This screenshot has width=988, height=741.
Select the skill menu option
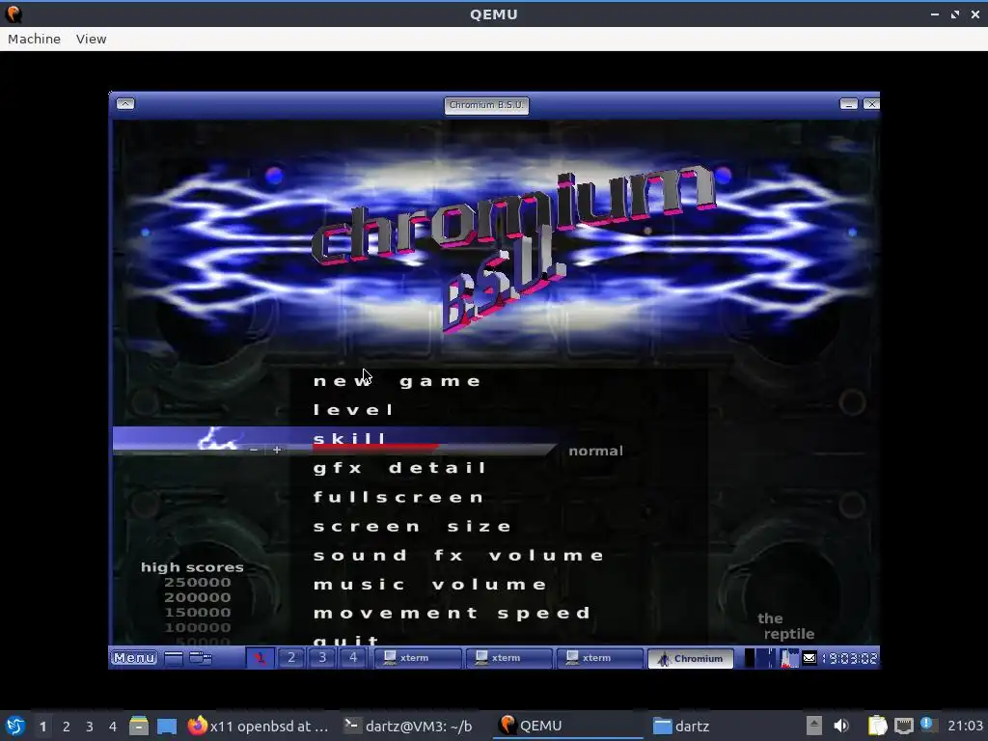348,437
